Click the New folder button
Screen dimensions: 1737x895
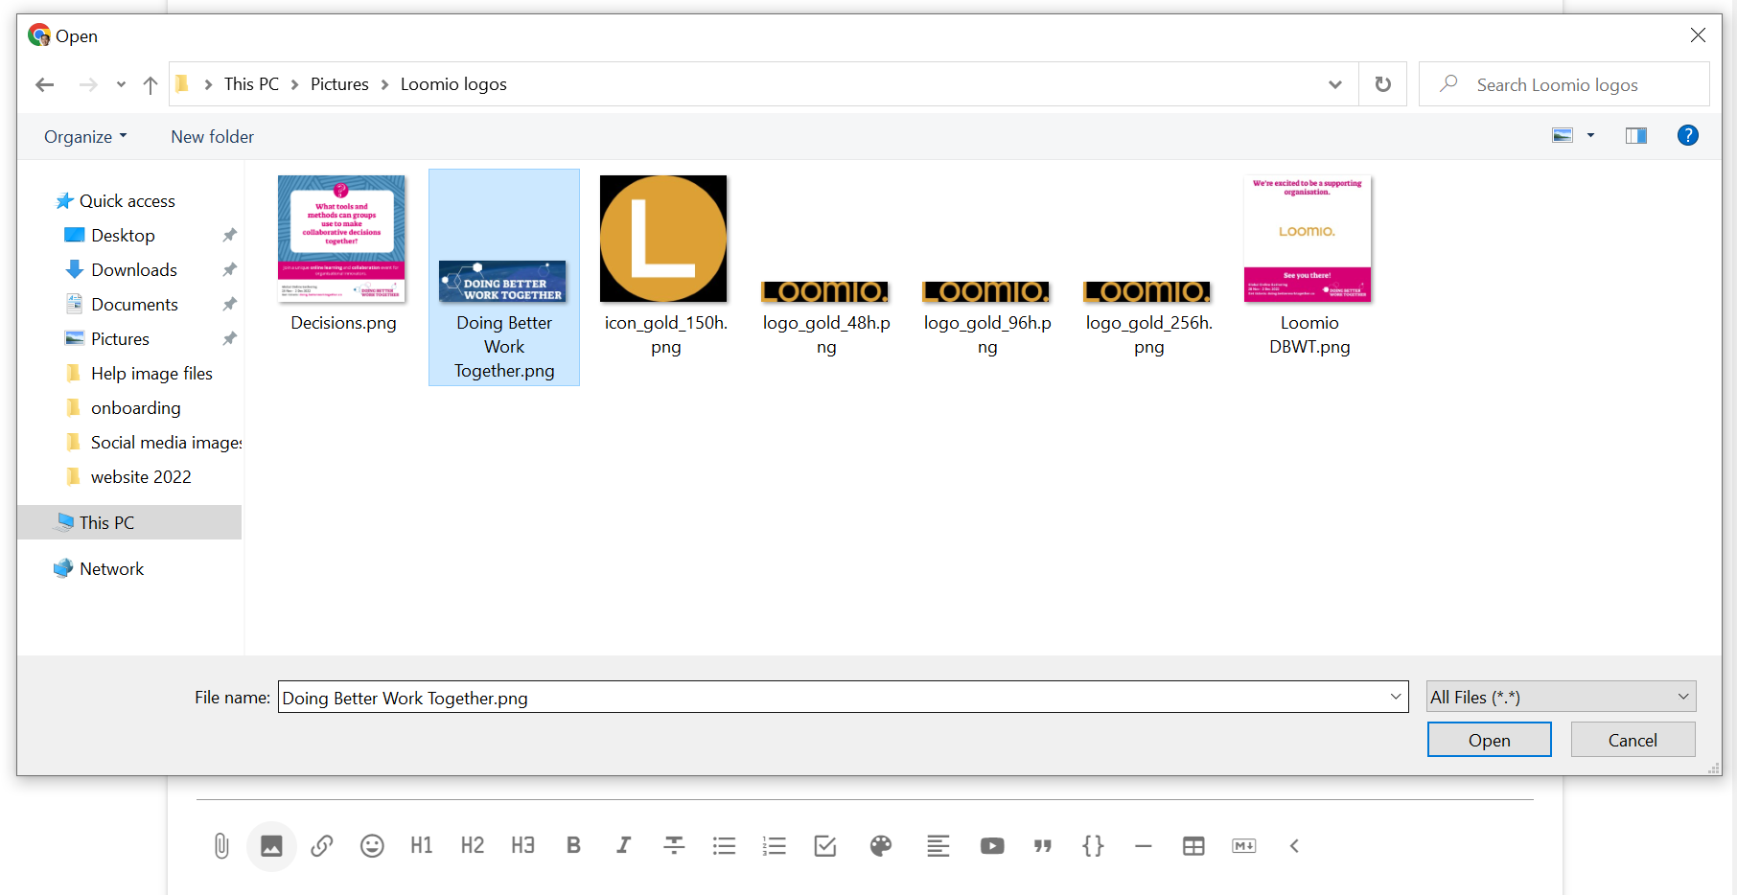tap(212, 137)
